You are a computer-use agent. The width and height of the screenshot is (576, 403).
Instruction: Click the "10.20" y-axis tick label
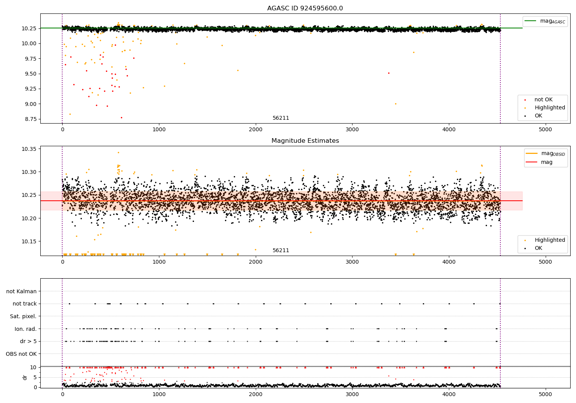pyautogui.click(x=29, y=218)
